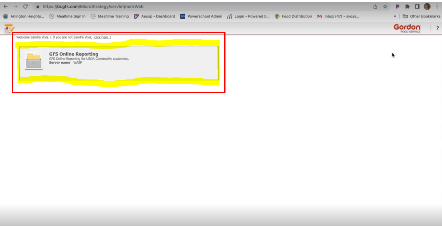Open the Mealtime Training bookmark
This screenshot has height=227, width=442.
pyautogui.click(x=110, y=16)
